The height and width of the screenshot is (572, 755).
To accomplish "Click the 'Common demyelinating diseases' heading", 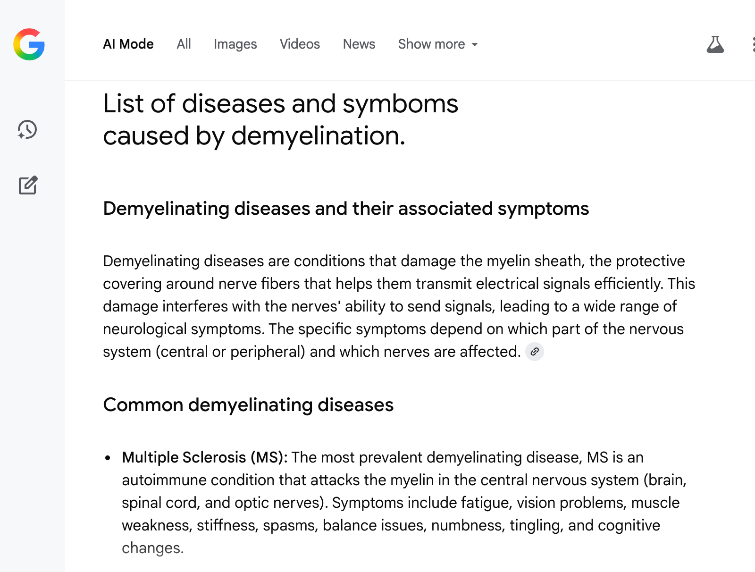I will [248, 405].
